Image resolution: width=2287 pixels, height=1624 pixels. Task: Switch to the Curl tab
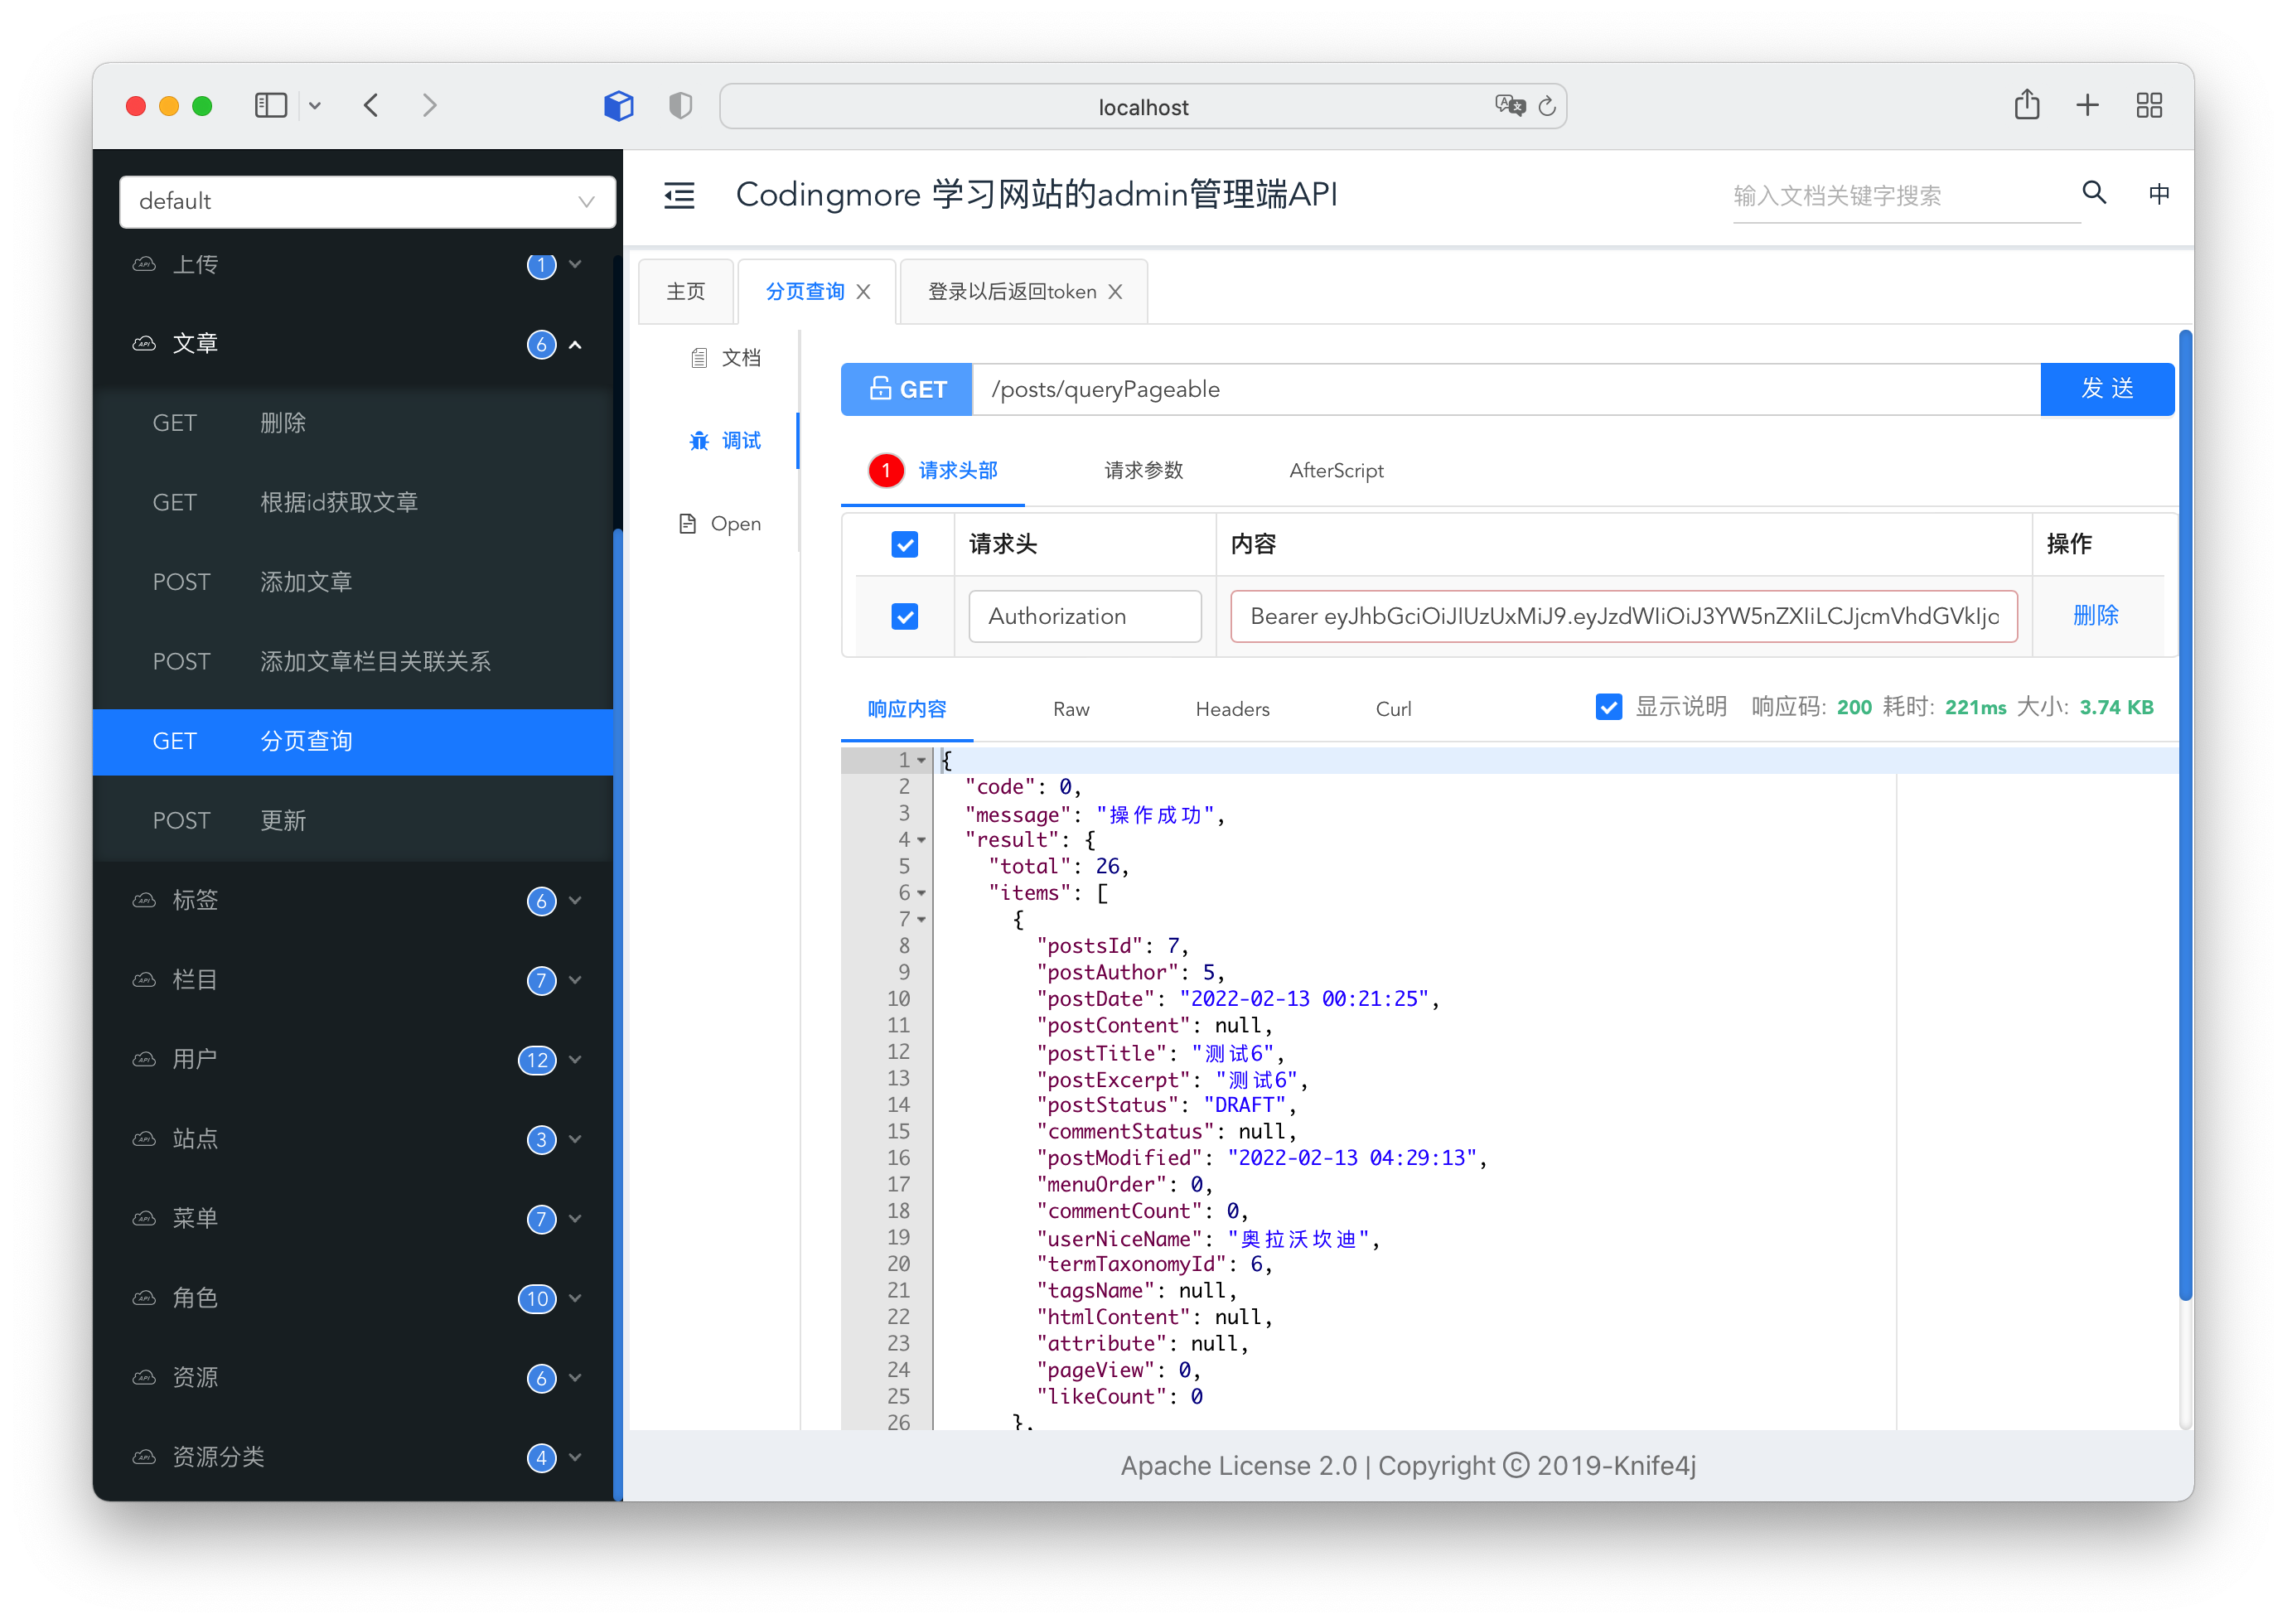click(x=1393, y=709)
